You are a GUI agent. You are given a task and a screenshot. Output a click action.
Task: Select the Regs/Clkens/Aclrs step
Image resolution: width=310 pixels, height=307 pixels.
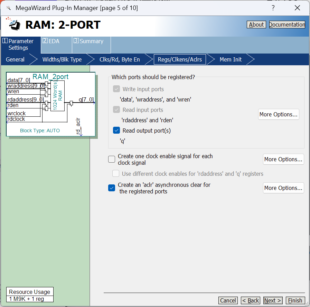tap(180, 59)
